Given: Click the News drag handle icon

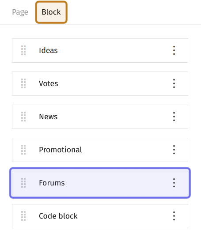Looking at the screenshot, I should 23,117.
